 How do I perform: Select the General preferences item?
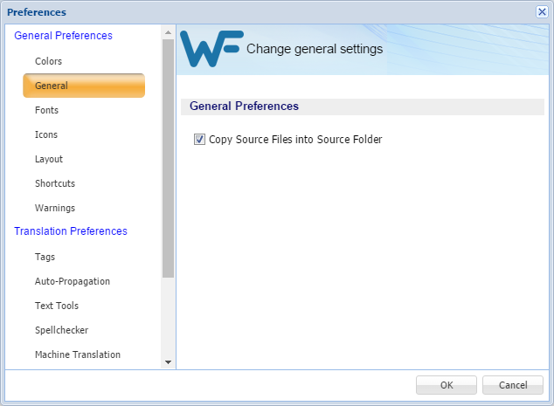pos(52,86)
